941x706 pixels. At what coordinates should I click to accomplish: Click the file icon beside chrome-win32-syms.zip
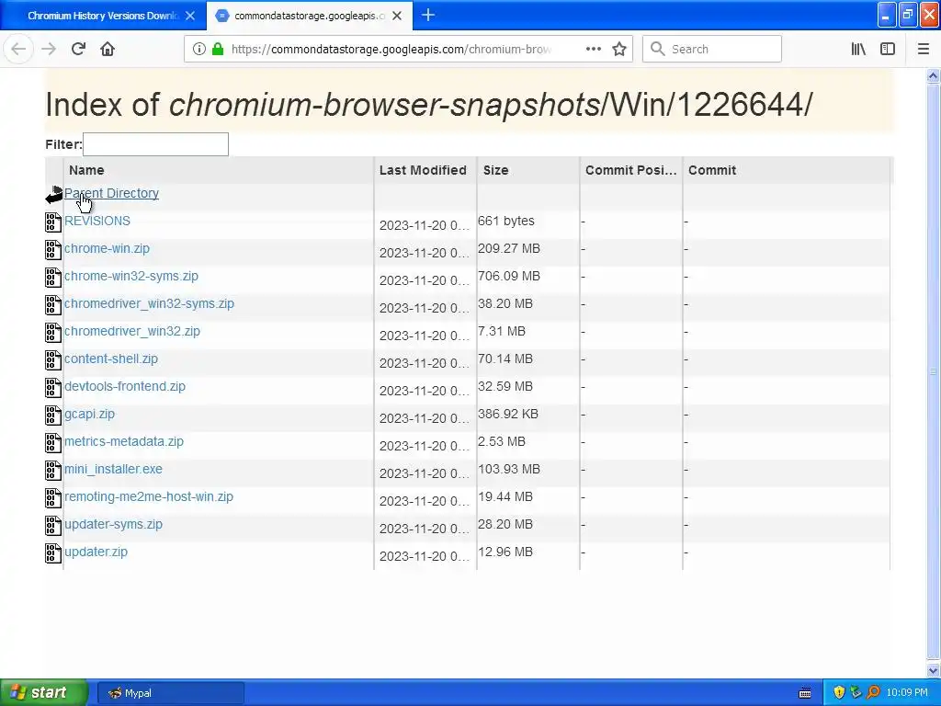(x=53, y=278)
